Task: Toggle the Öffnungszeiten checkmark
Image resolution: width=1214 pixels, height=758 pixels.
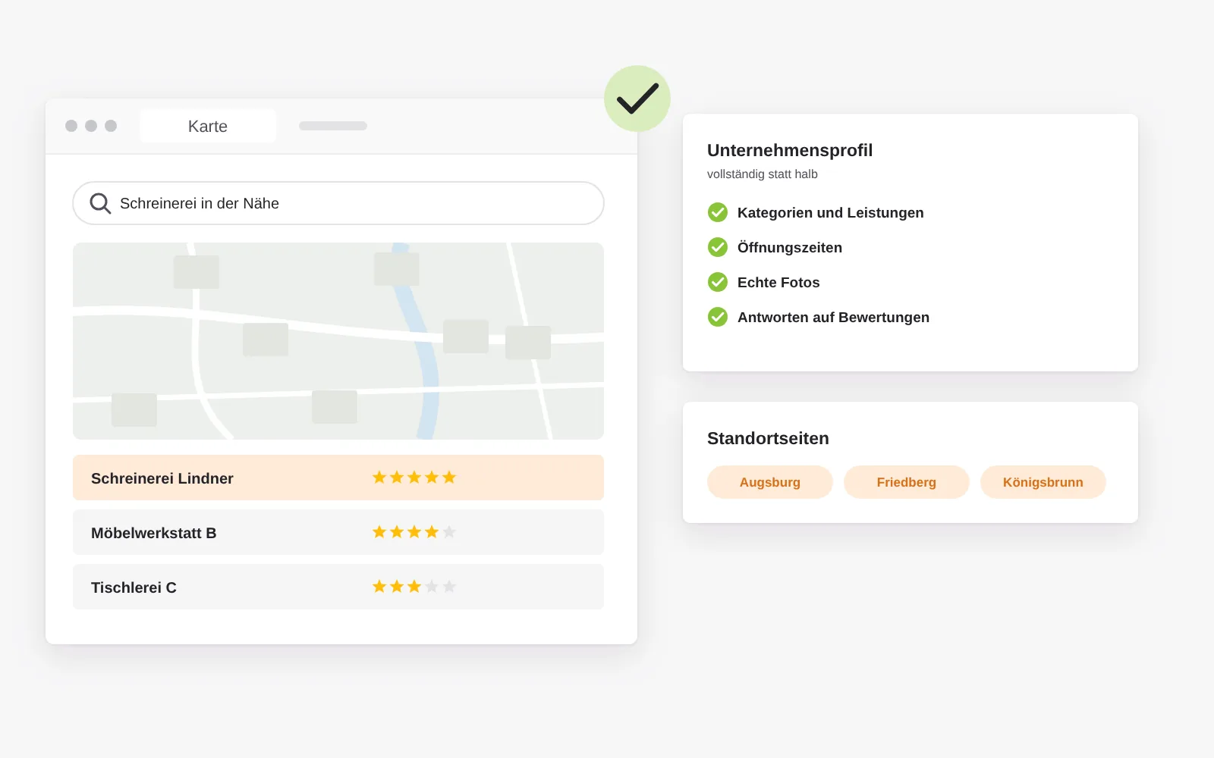Action: [718, 247]
